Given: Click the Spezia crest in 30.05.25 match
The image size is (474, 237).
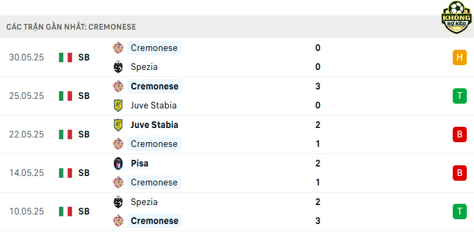Looking at the screenshot, I should [x=118, y=67].
